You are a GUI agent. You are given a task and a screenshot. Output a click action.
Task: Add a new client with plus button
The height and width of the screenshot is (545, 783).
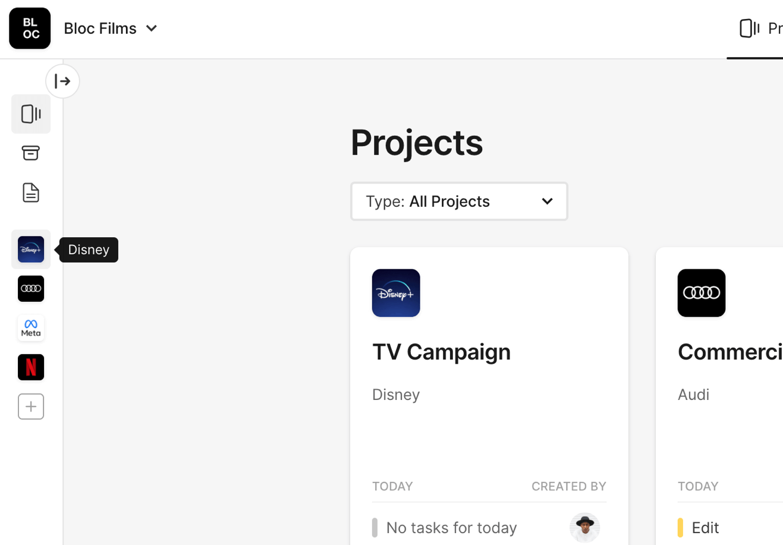31,407
